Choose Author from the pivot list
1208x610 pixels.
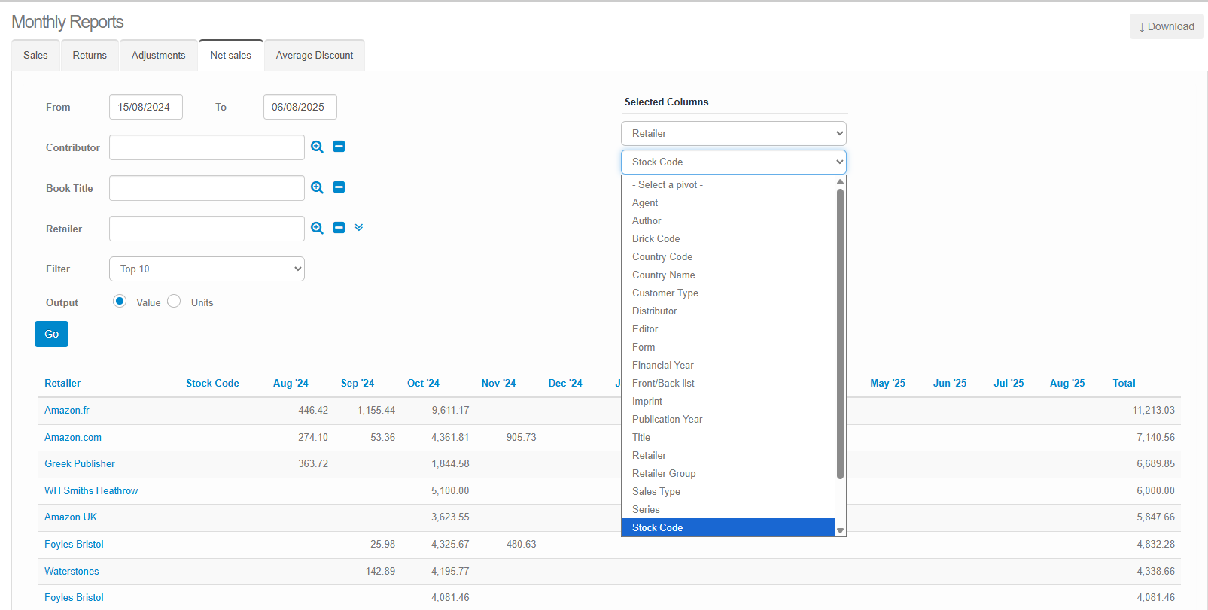click(x=728, y=220)
